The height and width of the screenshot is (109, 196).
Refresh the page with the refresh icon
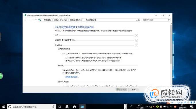[x=139, y=20]
